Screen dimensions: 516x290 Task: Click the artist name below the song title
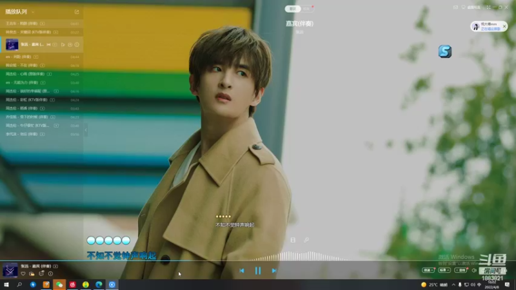(299, 32)
